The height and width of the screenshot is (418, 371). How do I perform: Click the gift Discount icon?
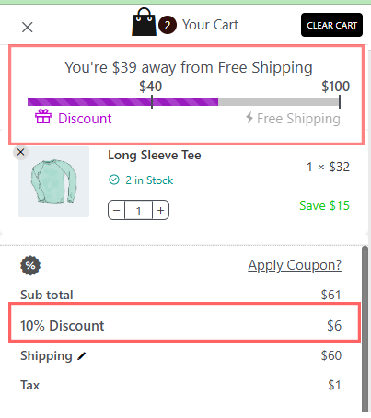coord(43,117)
